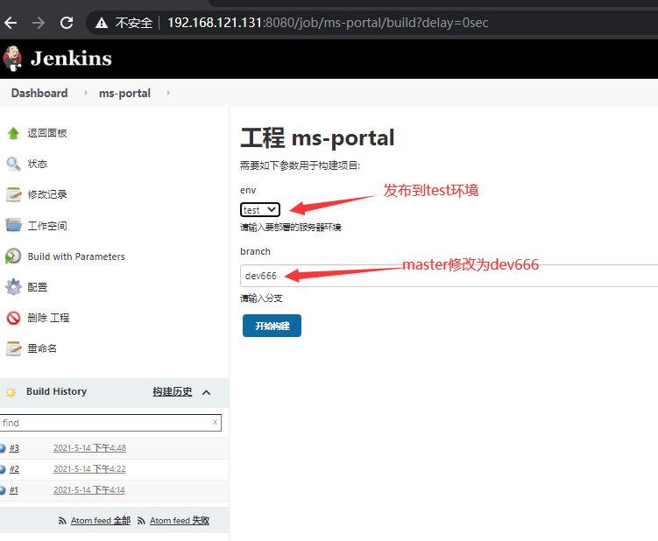658x541 pixels.
Task: Click the gear 配置 icon
Action: [x=13, y=287]
